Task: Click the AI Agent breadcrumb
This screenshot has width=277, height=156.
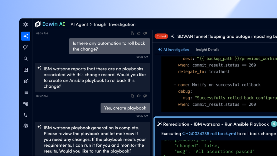Action: click(x=79, y=24)
